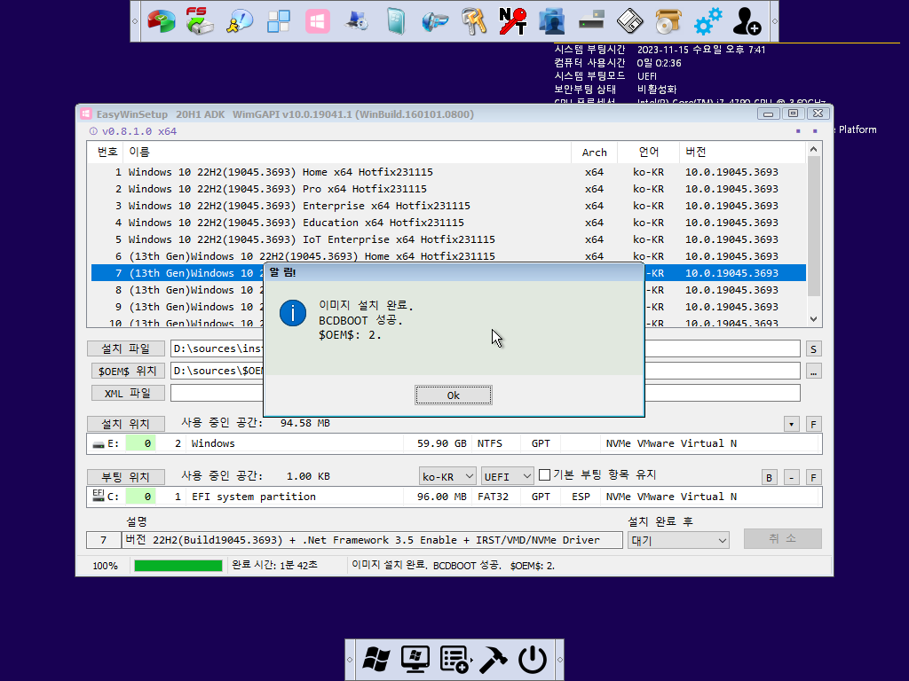Open the box-with-CD package icon
Image resolution: width=909 pixels, height=681 pixels.
[669, 21]
